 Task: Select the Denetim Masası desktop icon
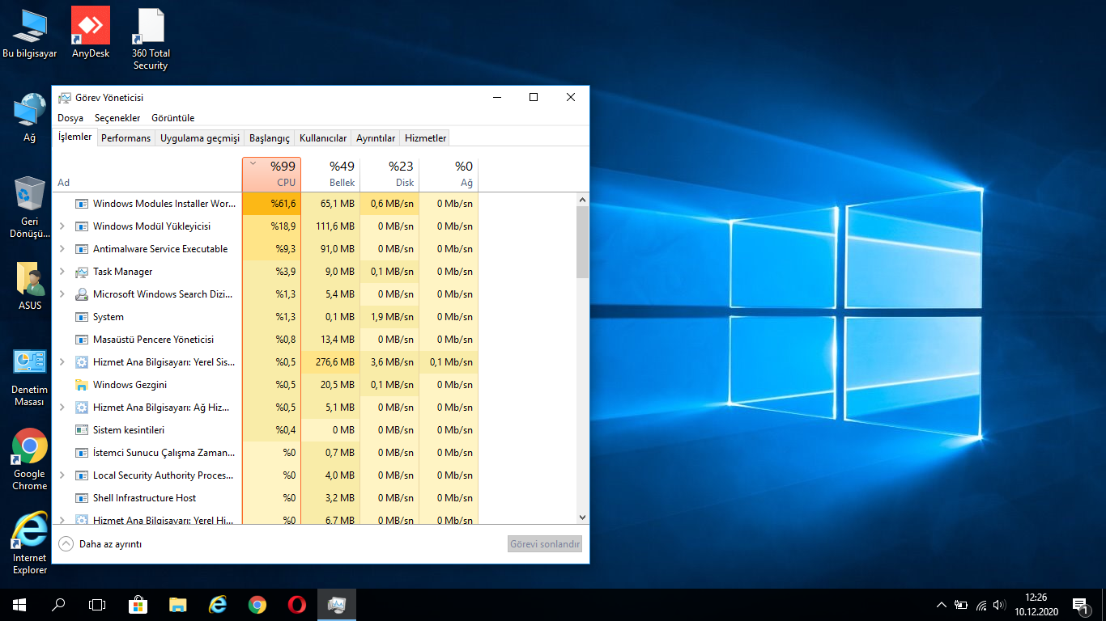point(30,377)
